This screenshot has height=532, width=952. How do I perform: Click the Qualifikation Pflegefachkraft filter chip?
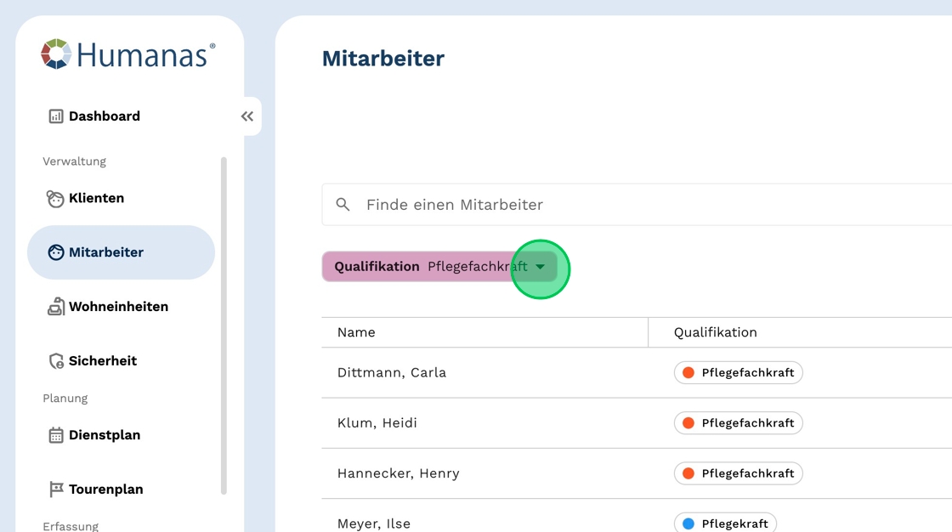coord(425,267)
